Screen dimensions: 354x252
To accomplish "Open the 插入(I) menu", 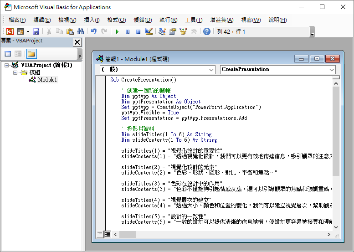I will (92, 20).
